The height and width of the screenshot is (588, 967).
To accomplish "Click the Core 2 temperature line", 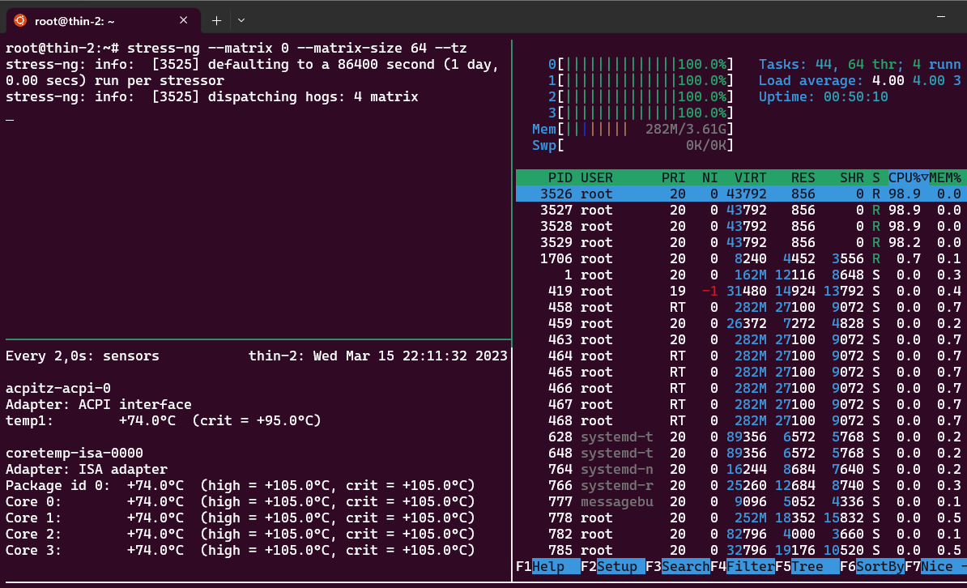I will (x=241, y=534).
